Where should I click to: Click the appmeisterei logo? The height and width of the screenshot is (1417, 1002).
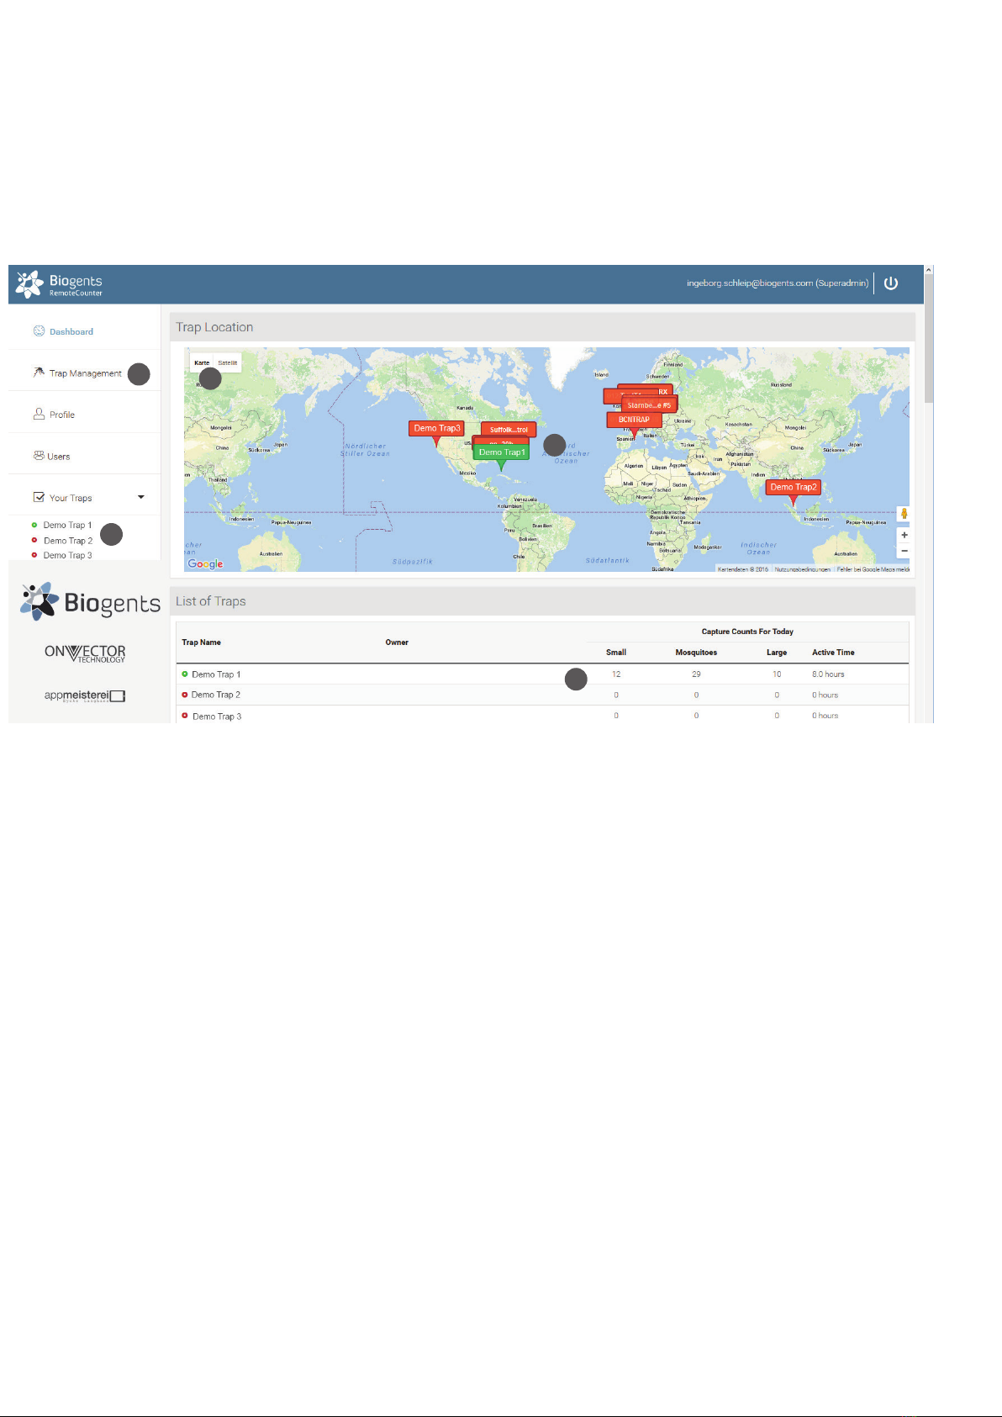coord(85,695)
